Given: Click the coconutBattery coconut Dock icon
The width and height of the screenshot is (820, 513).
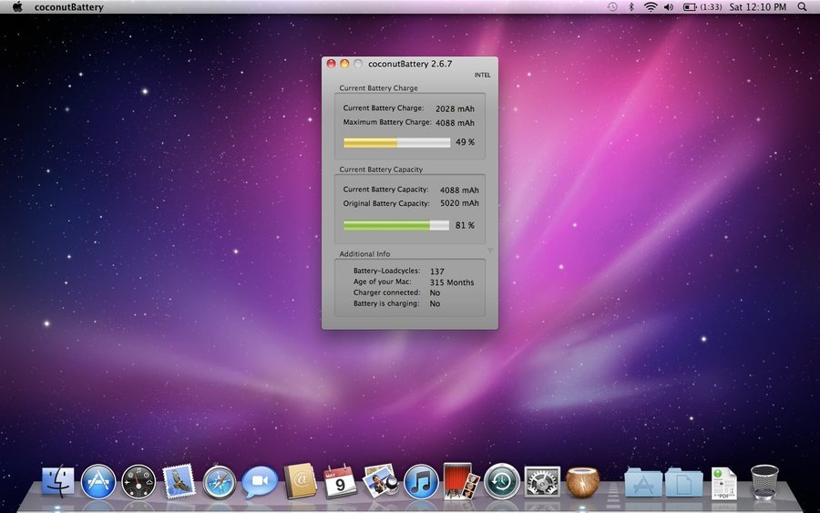Looking at the screenshot, I should [x=582, y=482].
